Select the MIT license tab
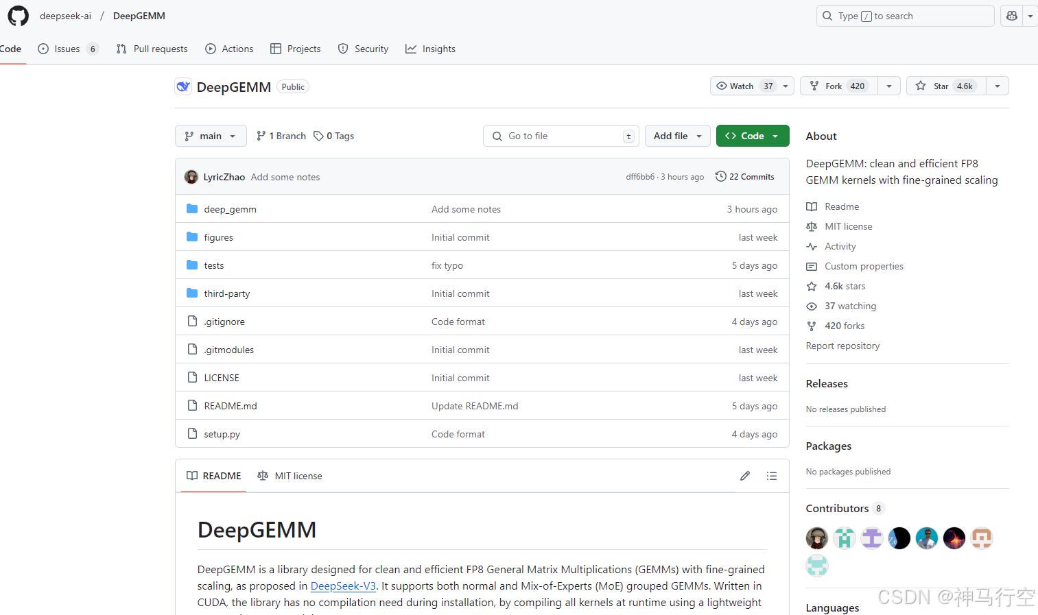The height and width of the screenshot is (615, 1038). [x=290, y=476]
